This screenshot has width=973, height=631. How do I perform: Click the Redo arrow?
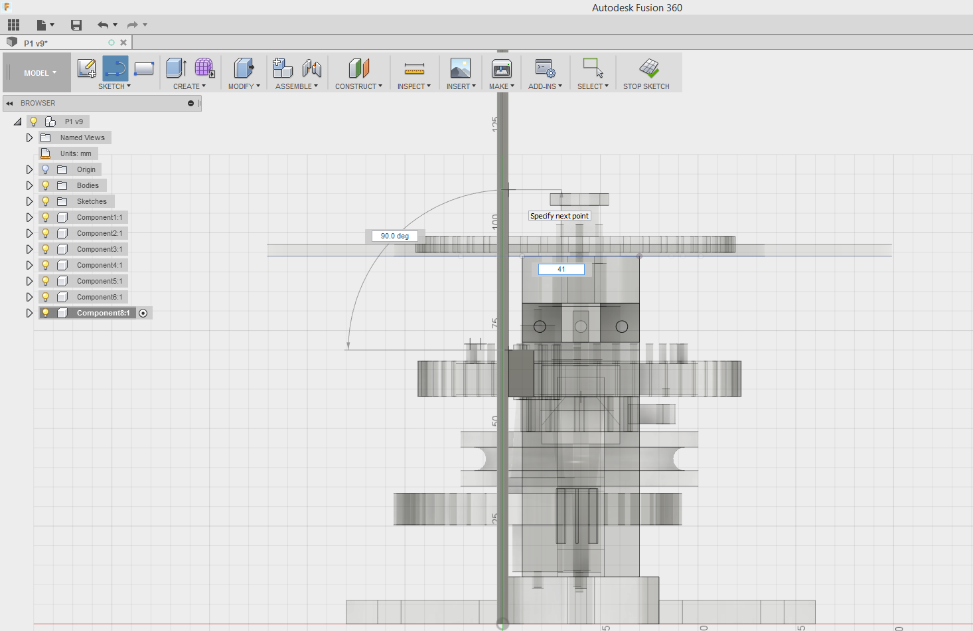point(132,25)
